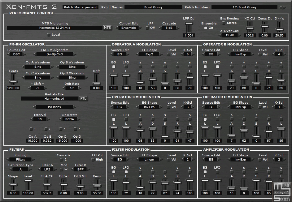Open Operator B EG Shape selector showing Inv.Exp

tap(240, 54)
